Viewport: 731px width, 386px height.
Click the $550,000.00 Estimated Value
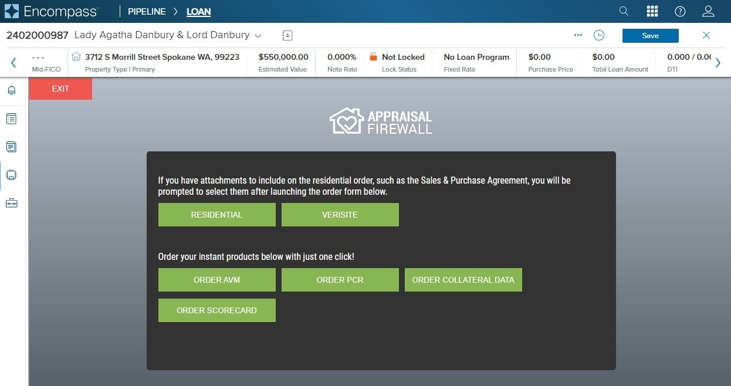point(283,57)
